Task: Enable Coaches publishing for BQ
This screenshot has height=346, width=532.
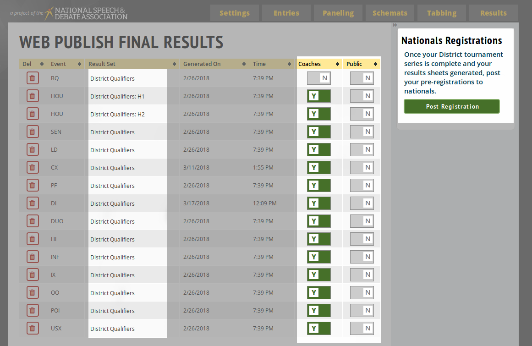Action: [x=319, y=78]
